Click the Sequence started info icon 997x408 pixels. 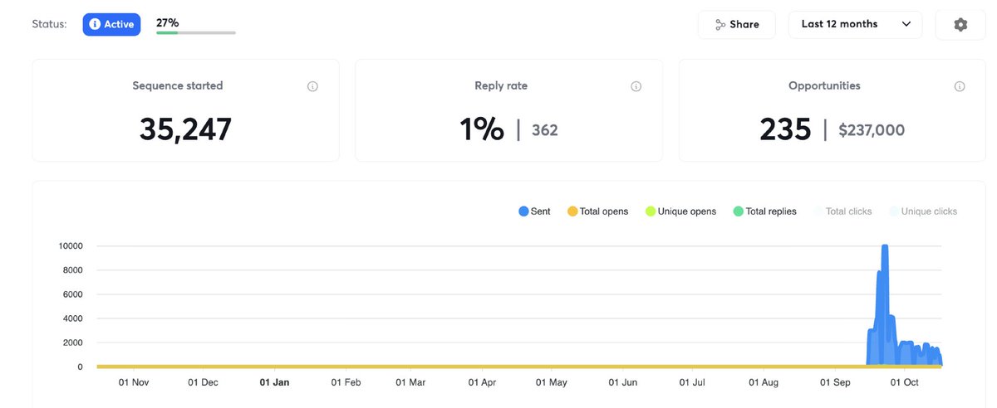coord(312,86)
